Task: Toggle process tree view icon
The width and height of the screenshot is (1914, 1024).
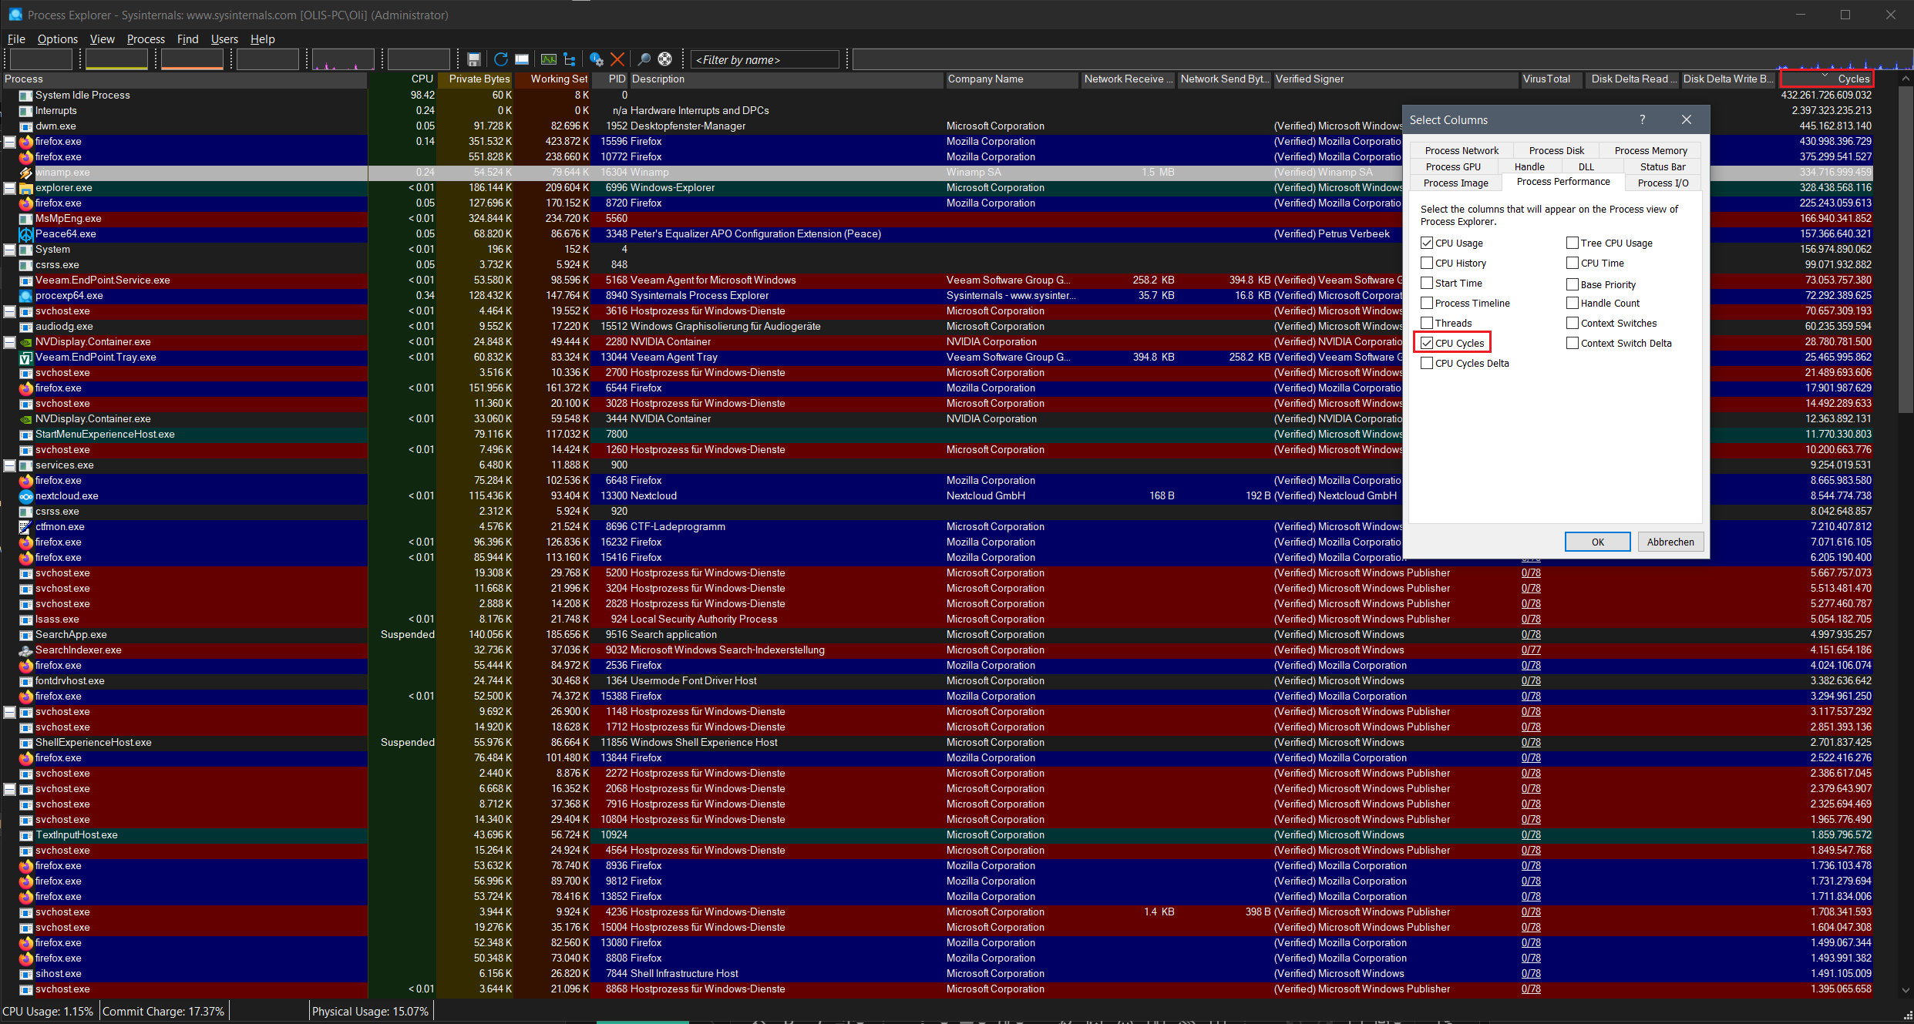Action: [x=570, y=59]
